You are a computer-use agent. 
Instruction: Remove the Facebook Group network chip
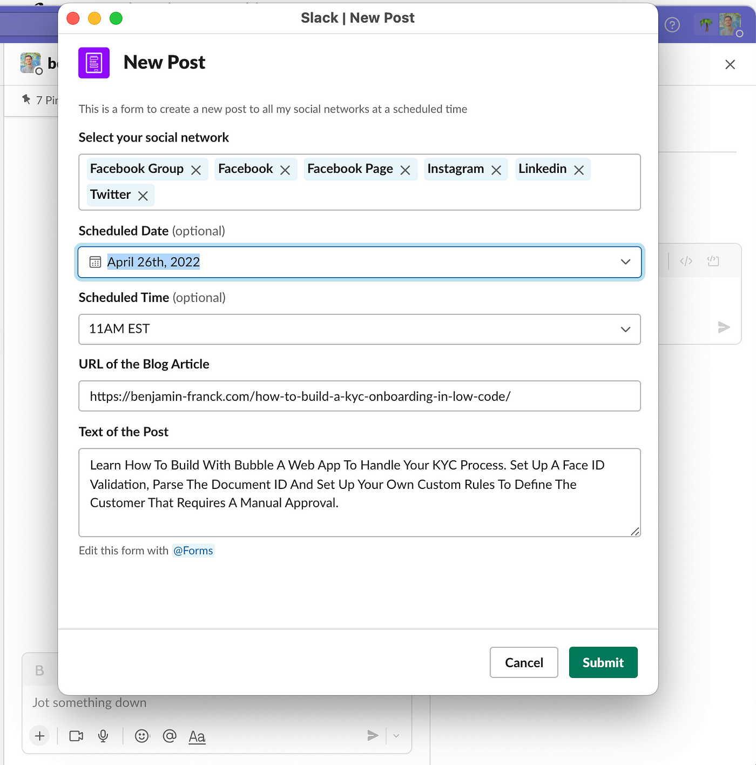tap(196, 170)
